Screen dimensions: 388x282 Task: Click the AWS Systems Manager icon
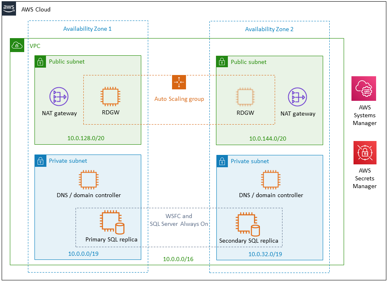point(364,89)
